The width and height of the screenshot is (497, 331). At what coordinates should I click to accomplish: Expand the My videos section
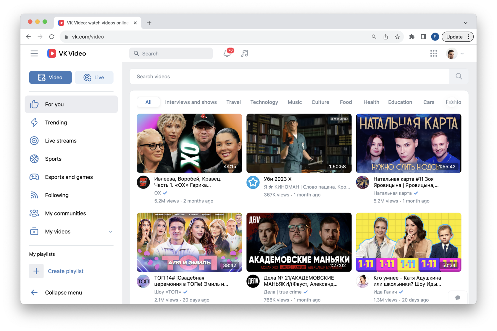(x=111, y=231)
